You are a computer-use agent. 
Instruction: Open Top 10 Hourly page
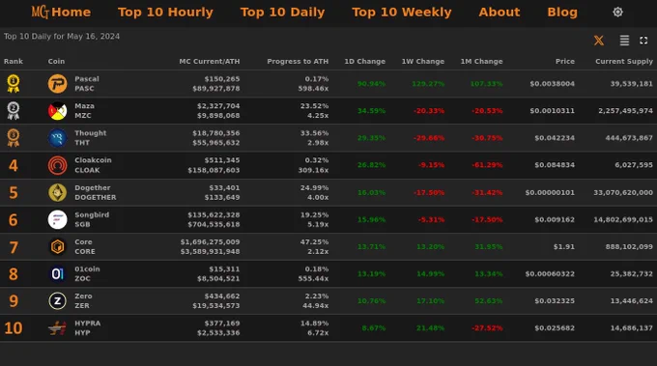(x=165, y=13)
